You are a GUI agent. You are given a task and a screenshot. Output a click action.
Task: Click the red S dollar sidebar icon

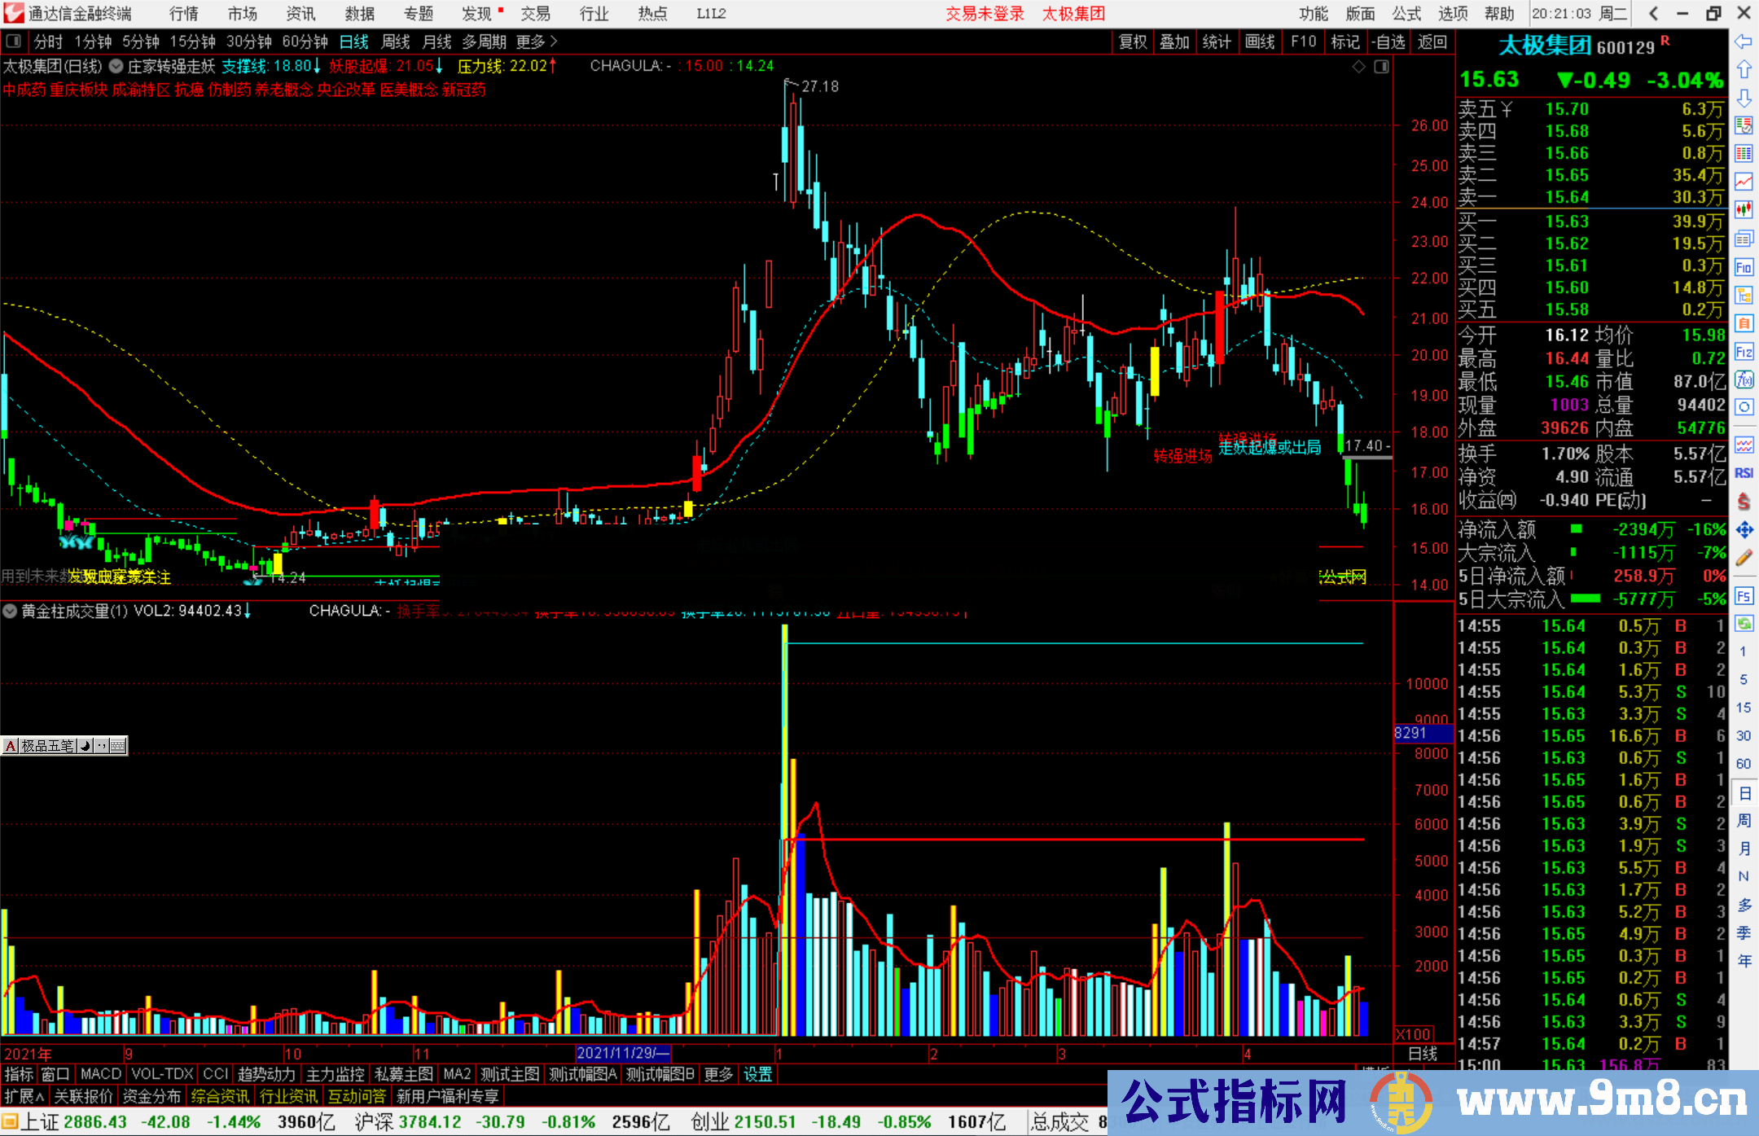tap(1744, 502)
